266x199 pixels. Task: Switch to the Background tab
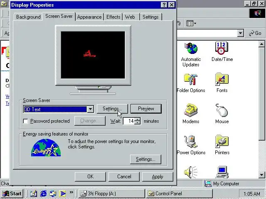28,17
